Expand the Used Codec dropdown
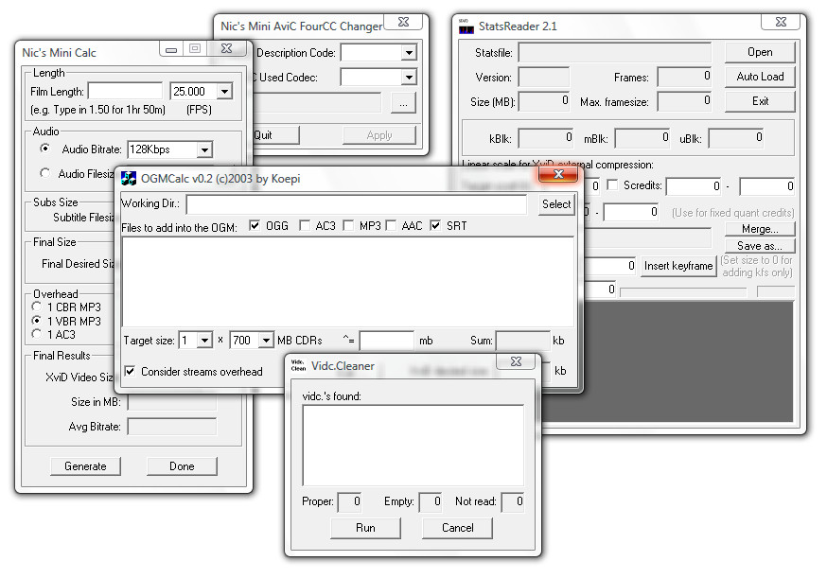The height and width of the screenshot is (579, 827). [409, 77]
